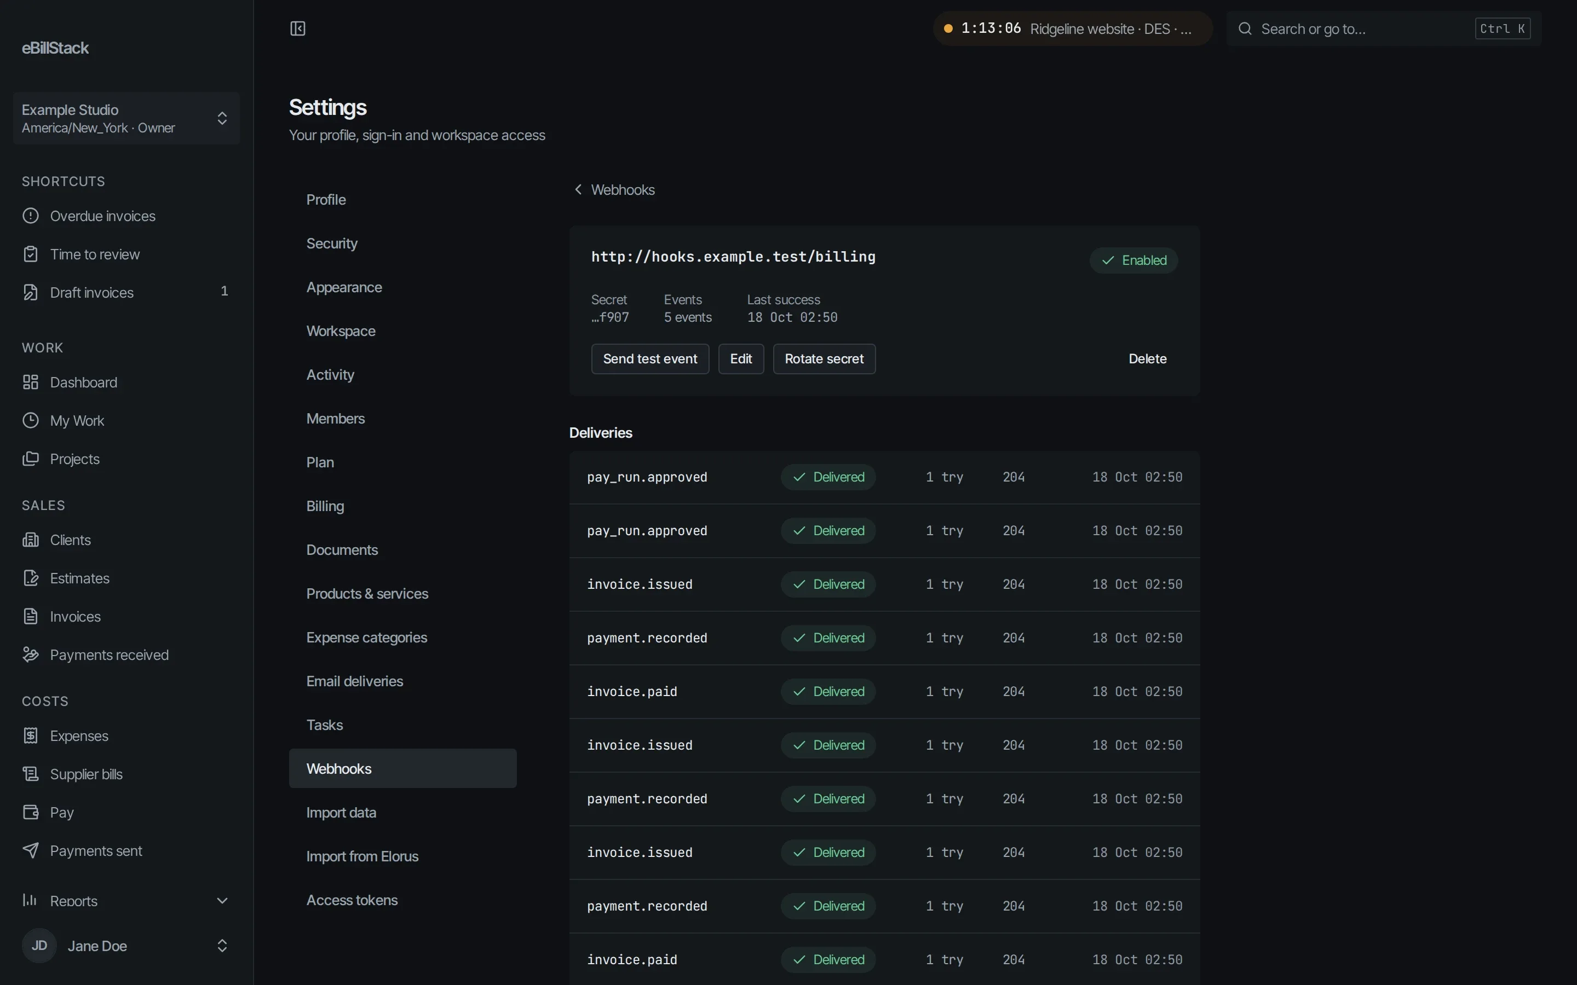Click the Payments sent paper-plane icon

coord(31,850)
